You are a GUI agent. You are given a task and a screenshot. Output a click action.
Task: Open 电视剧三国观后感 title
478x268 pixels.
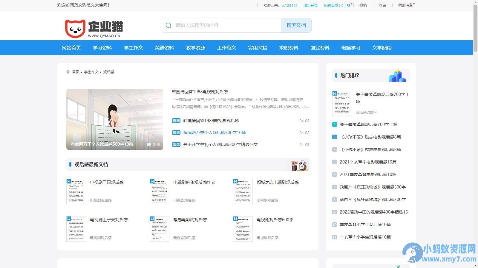tap(107, 182)
